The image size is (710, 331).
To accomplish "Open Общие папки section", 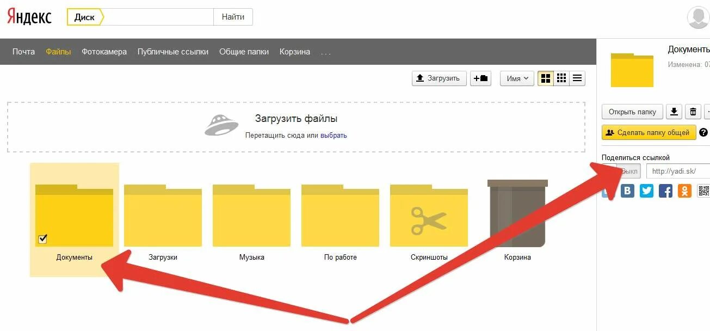I will pos(244,52).
